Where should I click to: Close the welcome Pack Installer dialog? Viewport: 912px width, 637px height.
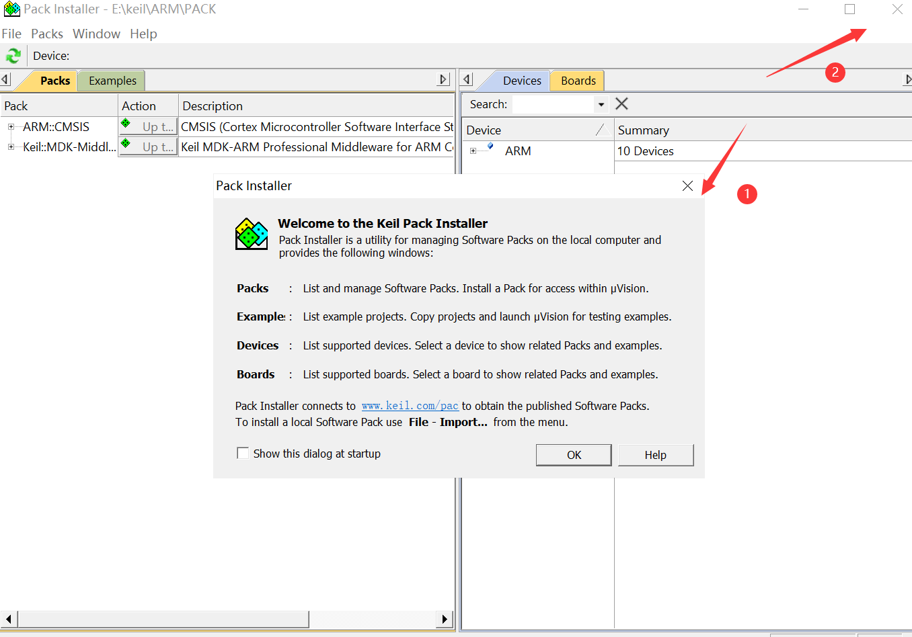tap(687, 186)
